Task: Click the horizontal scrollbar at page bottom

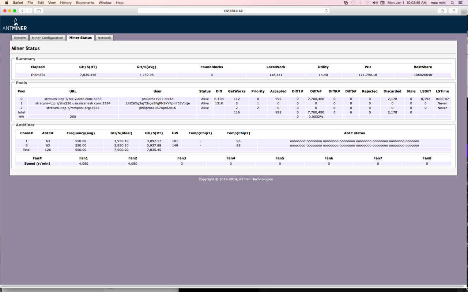Action: [233, 287]
